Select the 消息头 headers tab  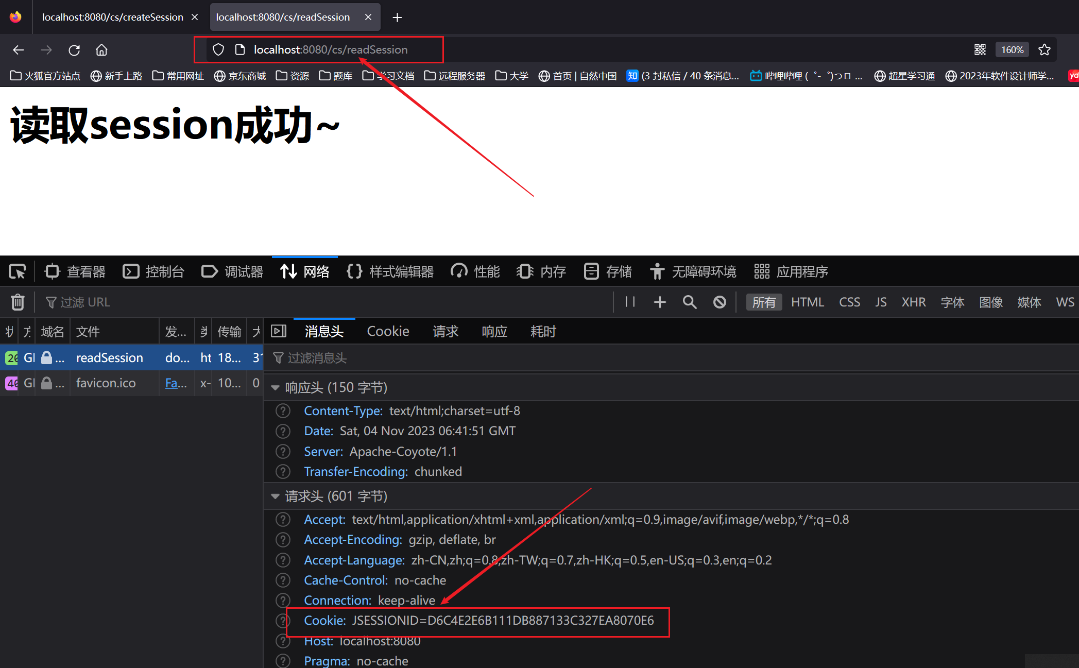tap(324, 331)
